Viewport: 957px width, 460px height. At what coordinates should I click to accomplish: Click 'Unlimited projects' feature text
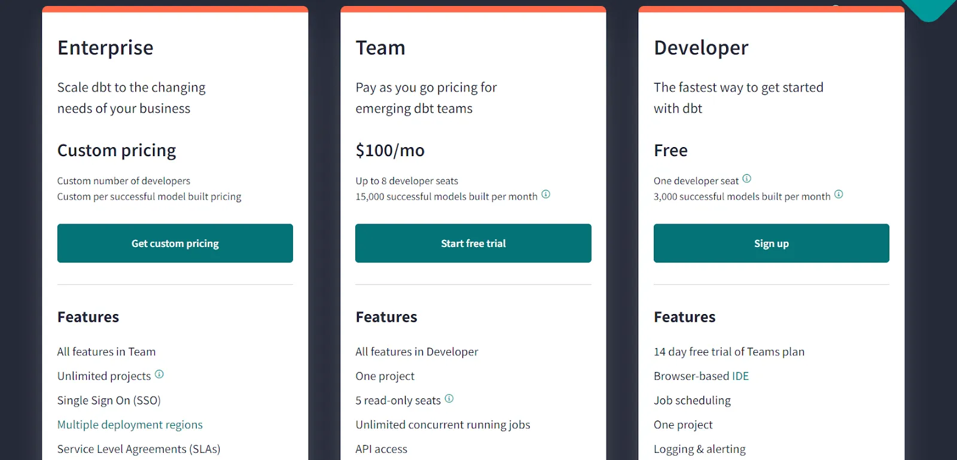104,376
